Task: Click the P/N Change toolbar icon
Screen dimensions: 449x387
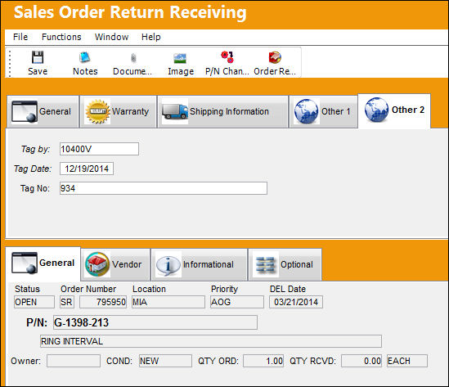Action: (227, 57)
